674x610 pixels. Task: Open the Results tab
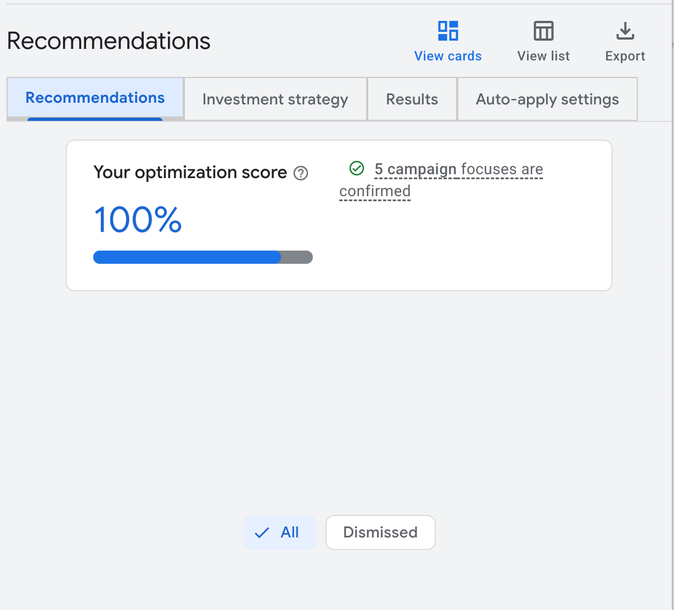(x=412, y=99)
